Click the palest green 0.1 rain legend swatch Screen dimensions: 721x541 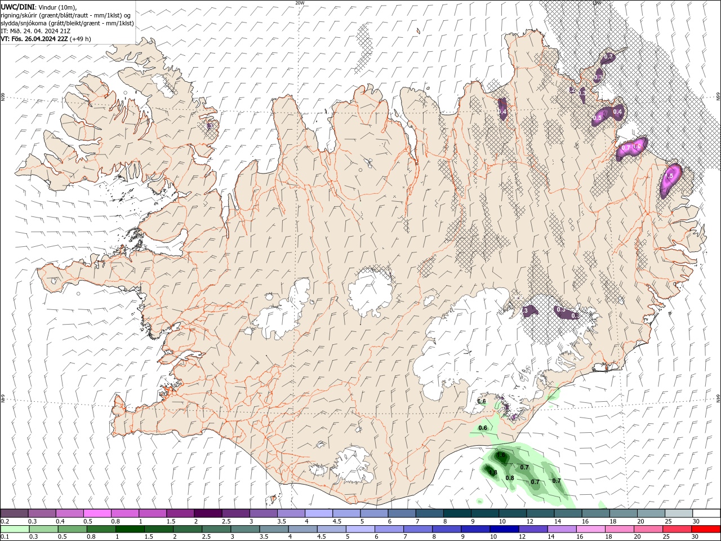coord(15,529)
